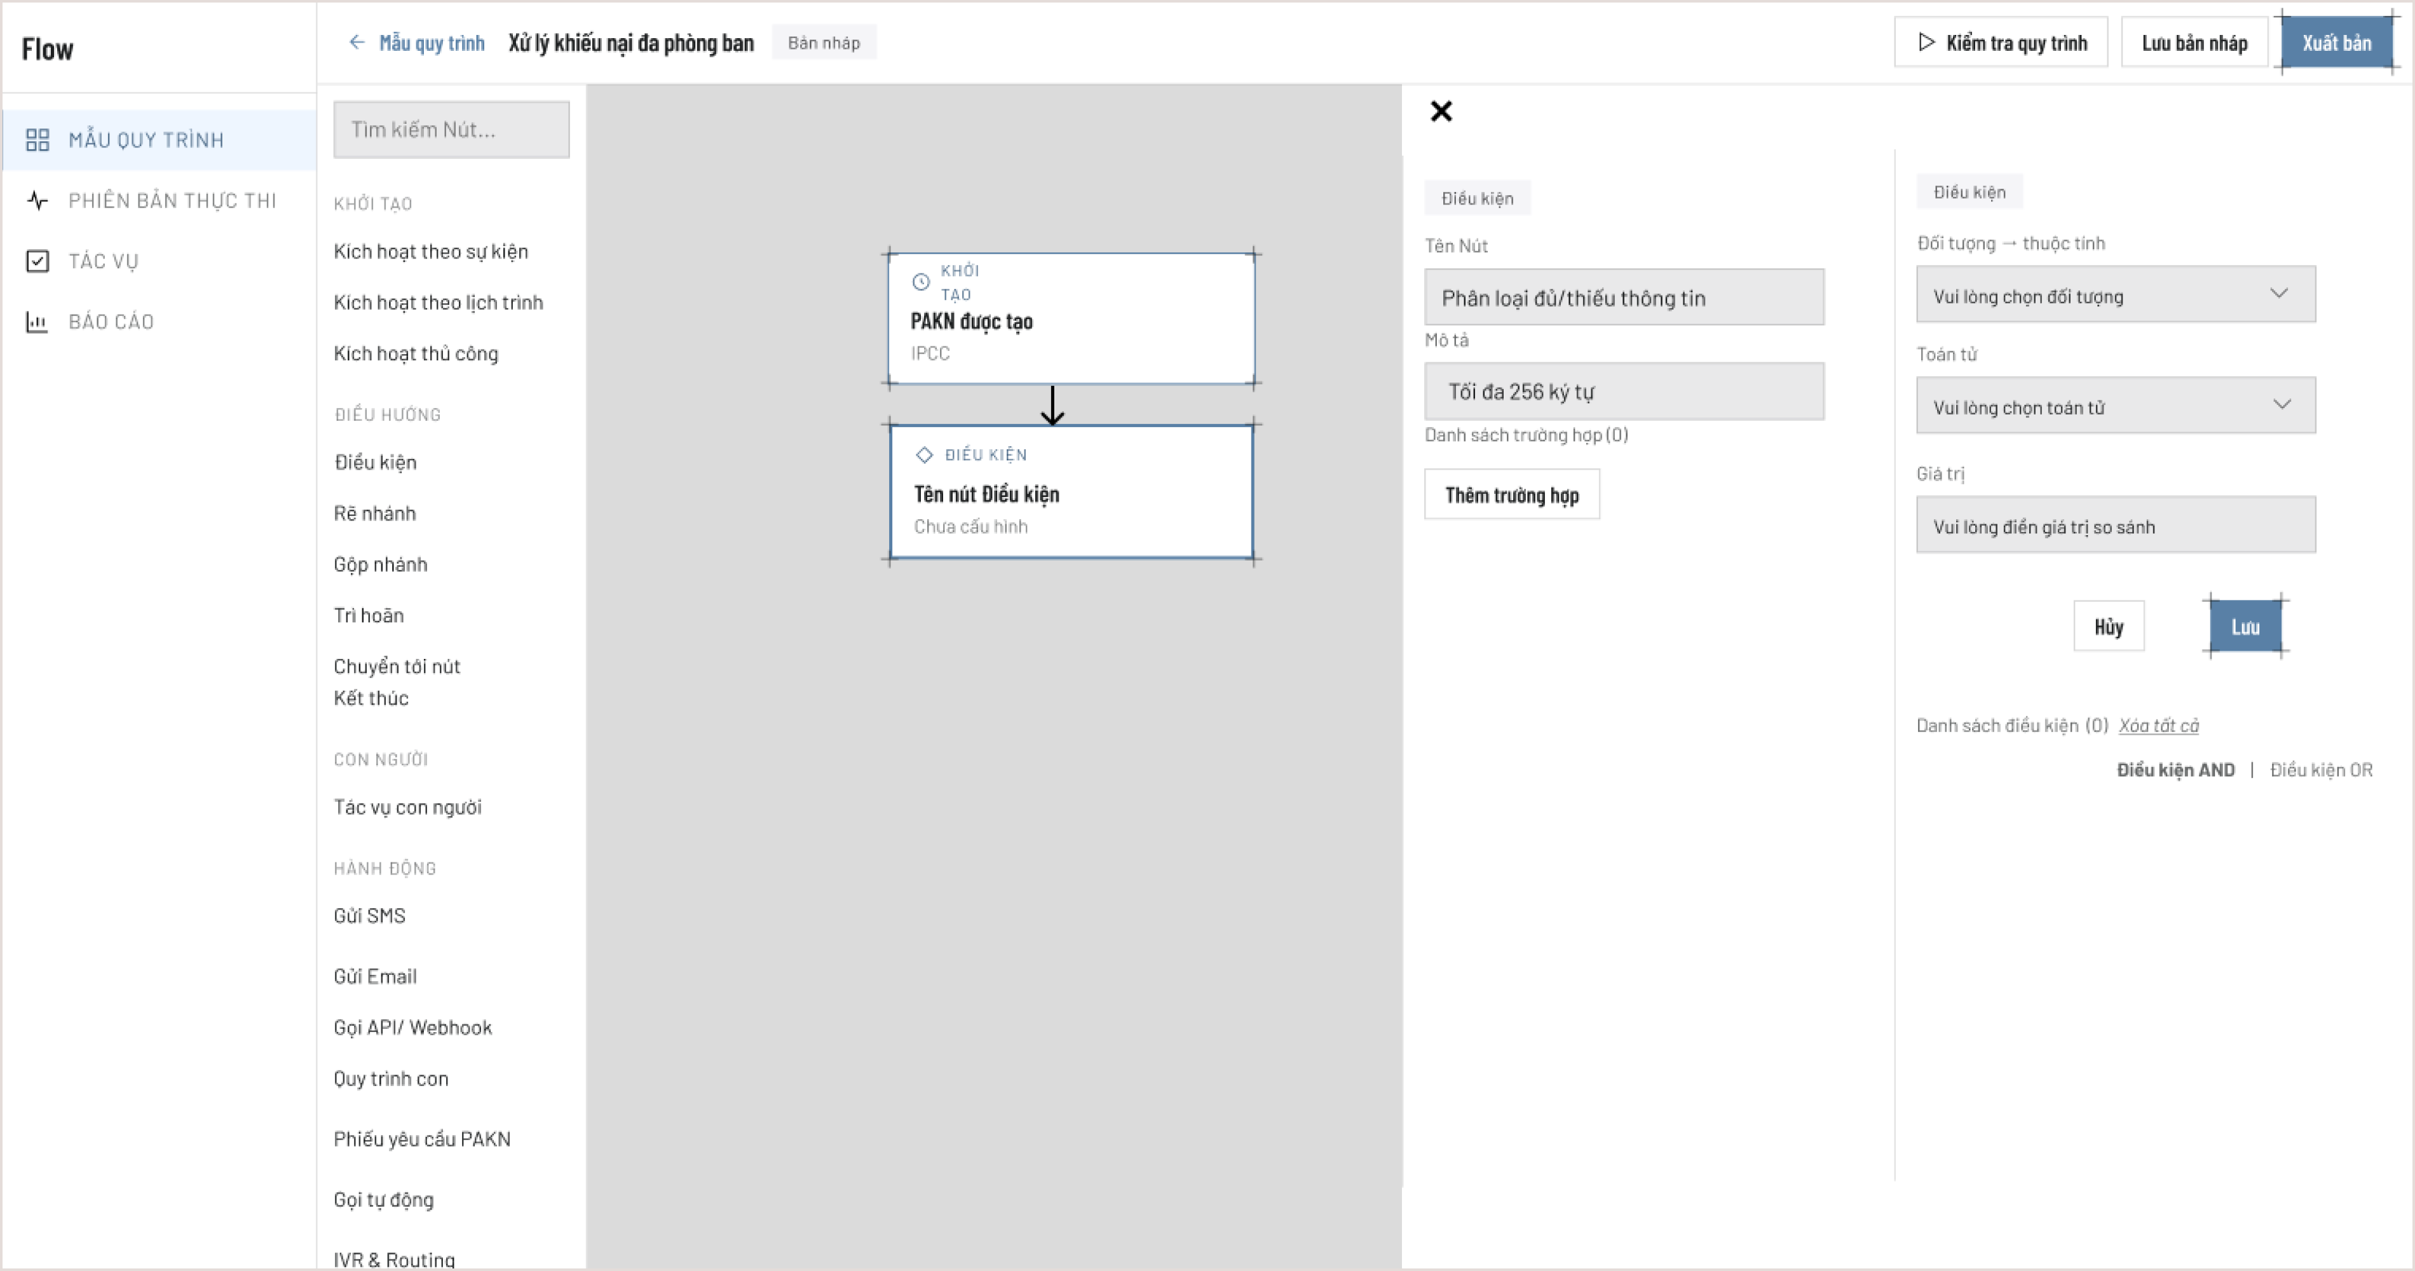Click the clock icon on the Khởi tạo node
The image size is (2415, 1271).
pyautogui.click(x=921, y=281)
